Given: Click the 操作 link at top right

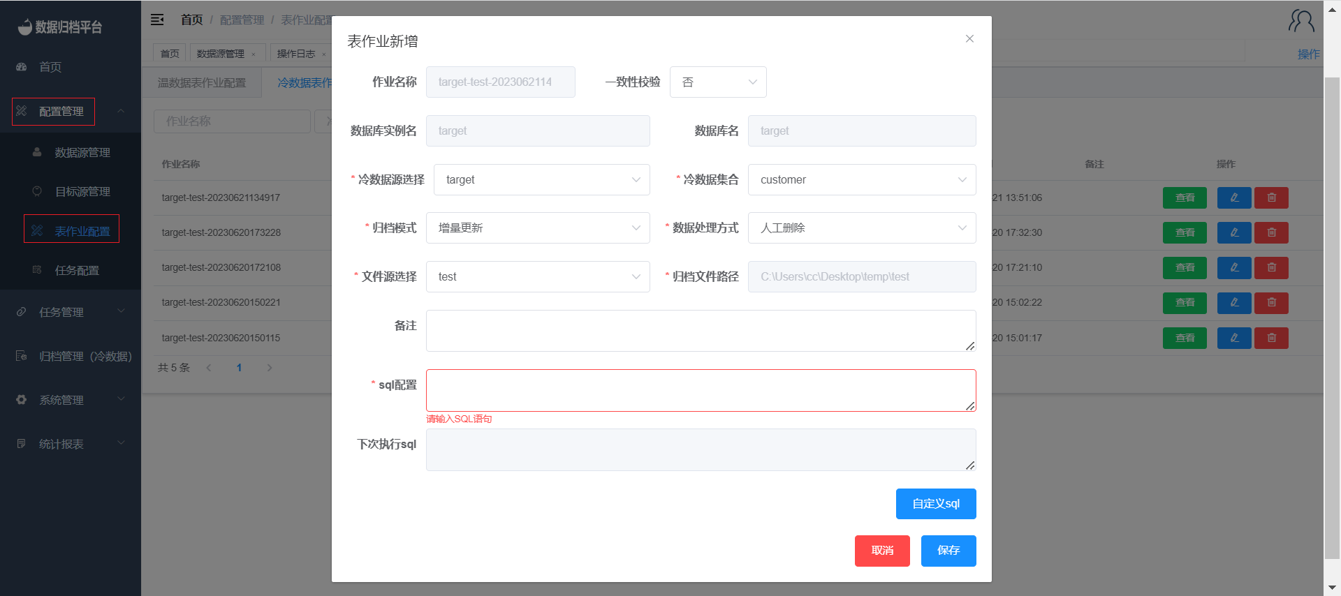Looking at the screenshot, I should [1308, 54].
